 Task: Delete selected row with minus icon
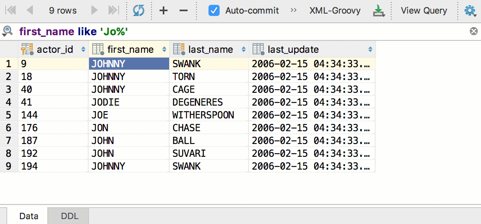pyautogui.click(x=184, y=11)
